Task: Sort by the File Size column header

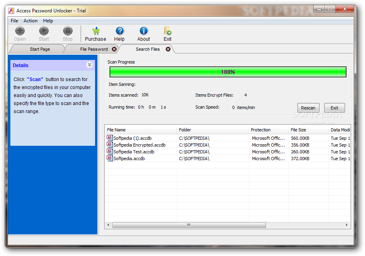Action: click(x=309, y=130)
